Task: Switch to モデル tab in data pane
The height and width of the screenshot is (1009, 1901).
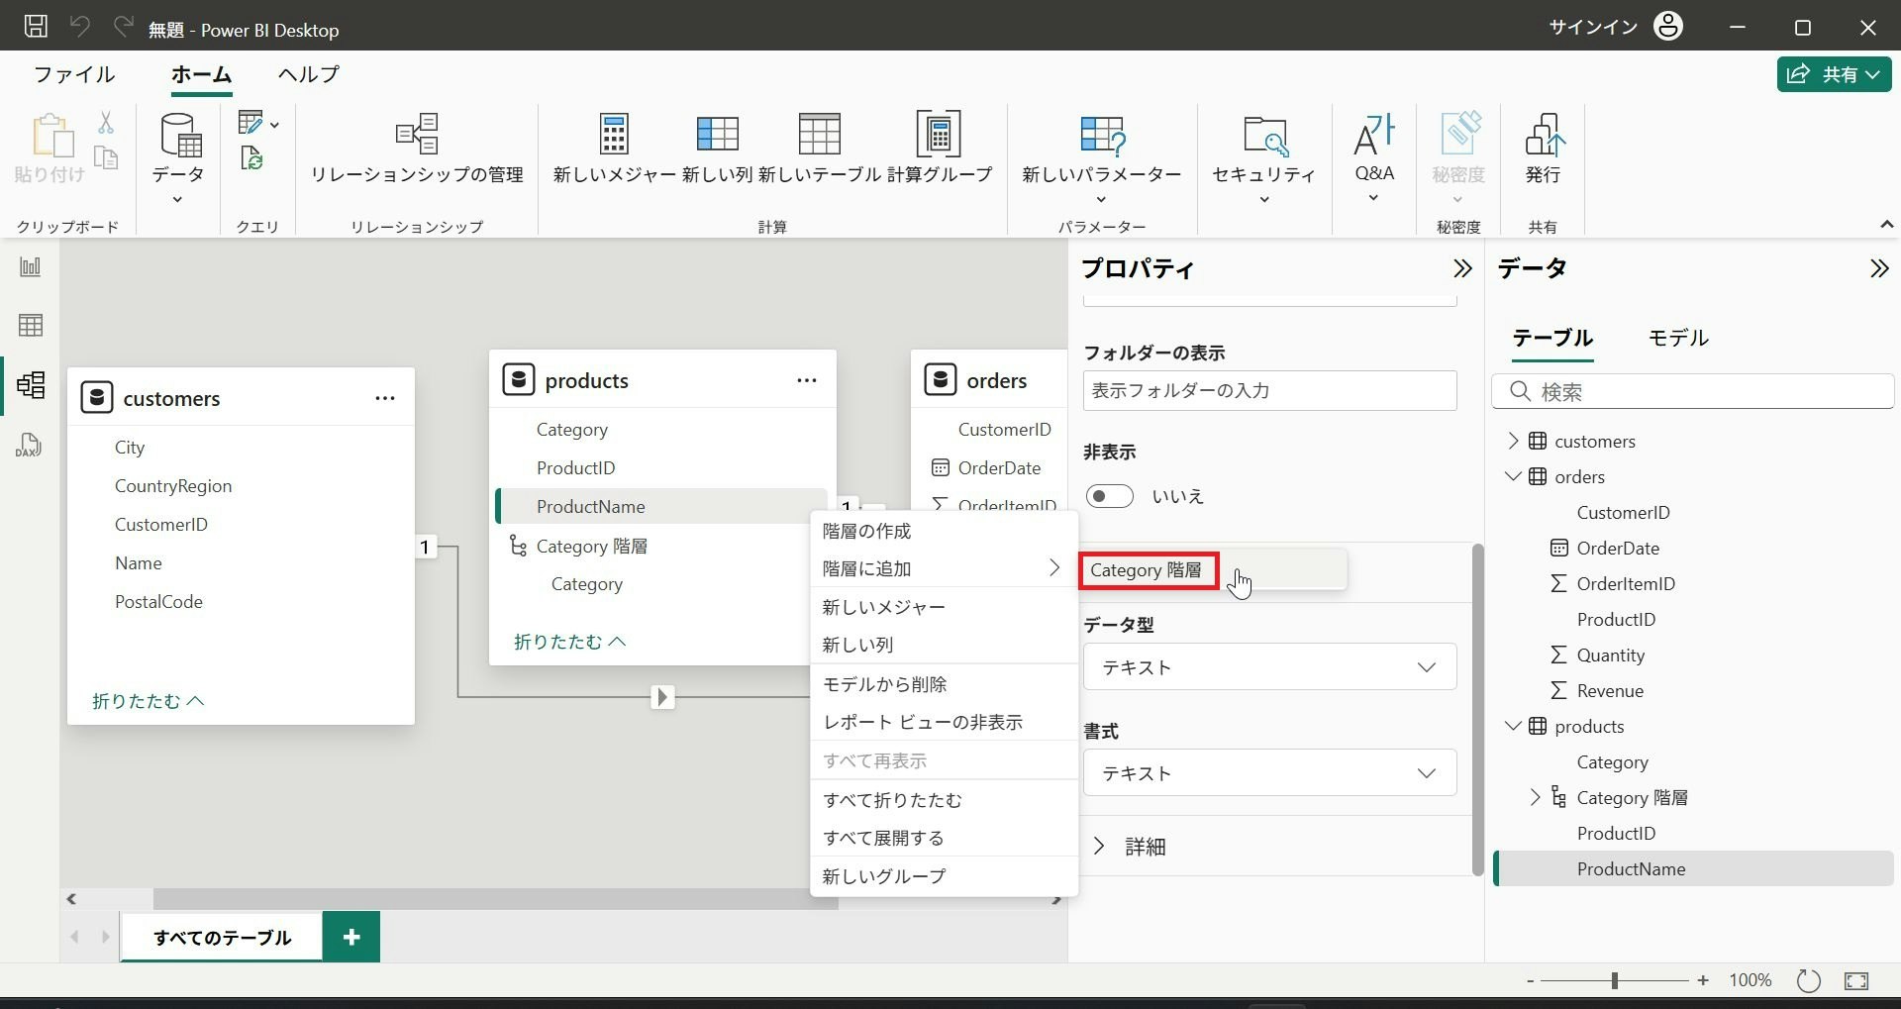Action: pyautogui.click(x=1678, y=338)
